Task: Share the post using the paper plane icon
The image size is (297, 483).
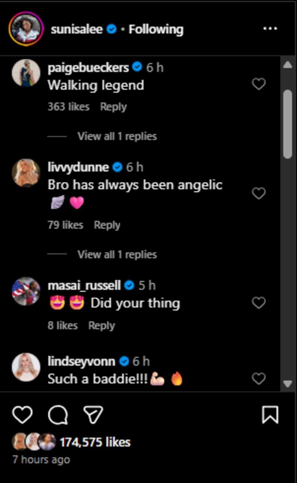Action: pos(93,415)
